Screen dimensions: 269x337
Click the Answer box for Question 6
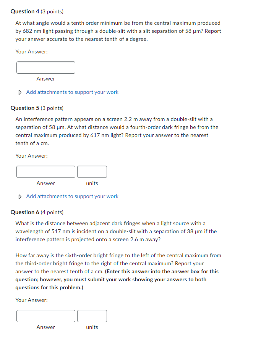(45, 316)
